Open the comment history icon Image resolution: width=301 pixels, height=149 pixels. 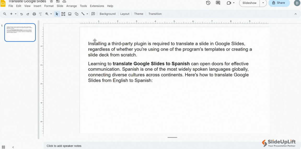[218, 3]
